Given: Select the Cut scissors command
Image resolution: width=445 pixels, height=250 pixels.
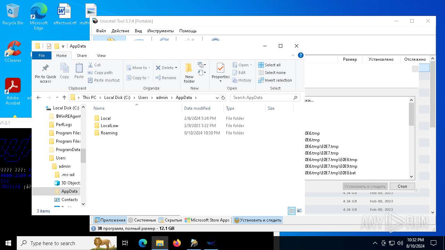Looking at the screenshot, I should [94, 65].
